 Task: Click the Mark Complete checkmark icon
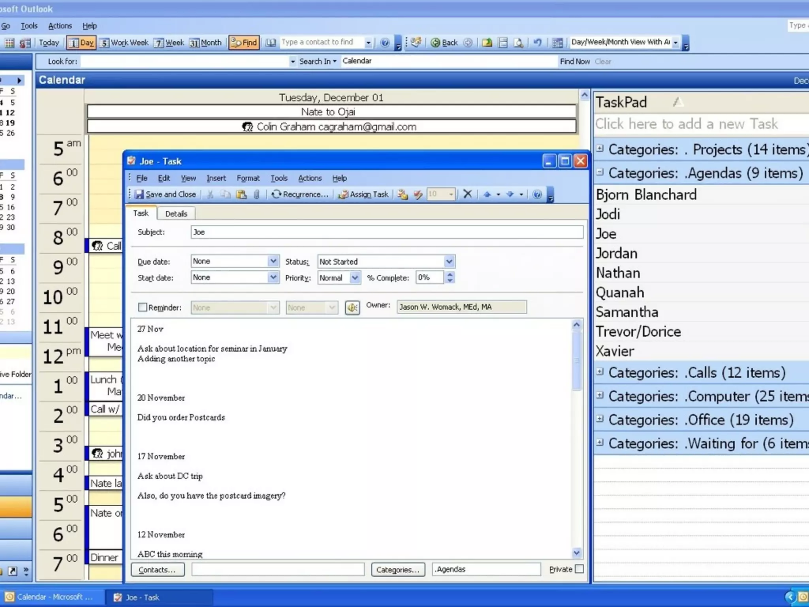[418, 194]
